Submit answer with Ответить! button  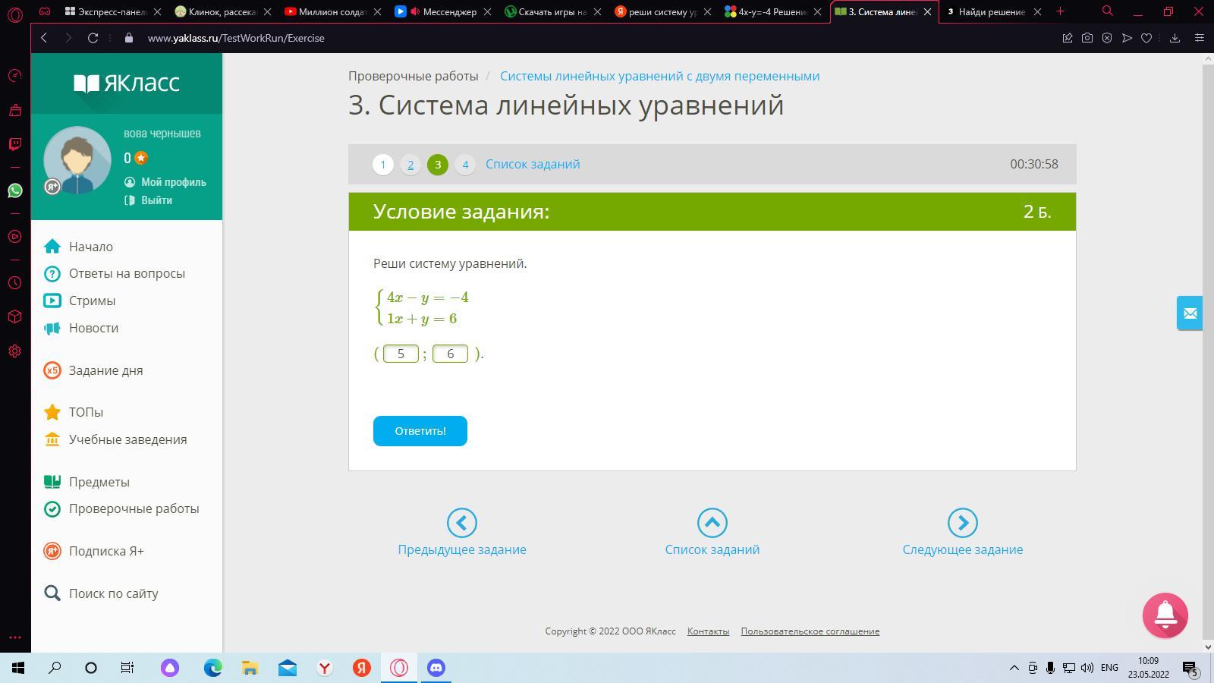(x=420, y=431)
